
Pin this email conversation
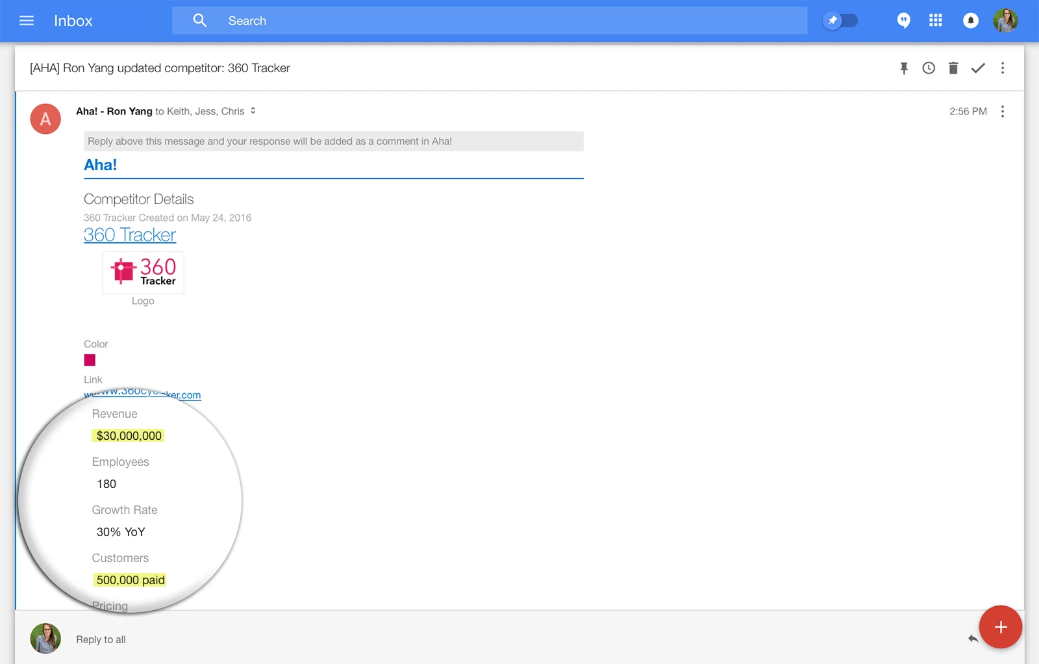click(904, 68)
